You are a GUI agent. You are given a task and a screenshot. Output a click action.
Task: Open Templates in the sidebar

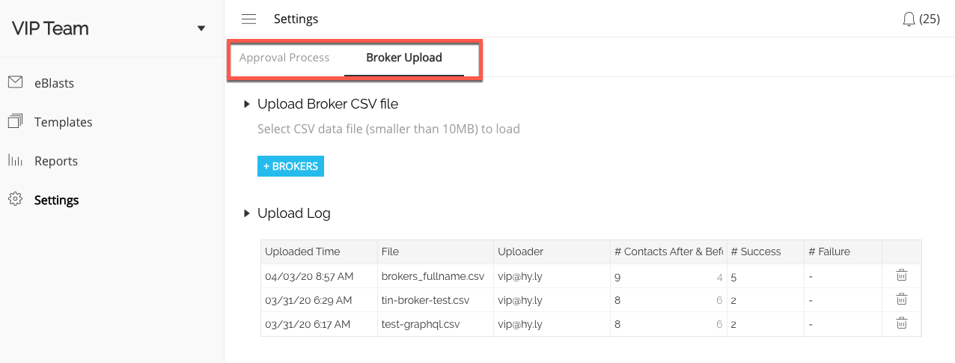tap(64, 122)
